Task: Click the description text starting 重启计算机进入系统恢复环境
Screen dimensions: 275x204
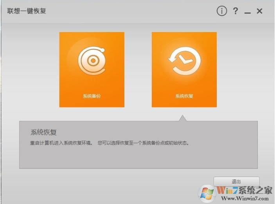Action: click(110, 143)
